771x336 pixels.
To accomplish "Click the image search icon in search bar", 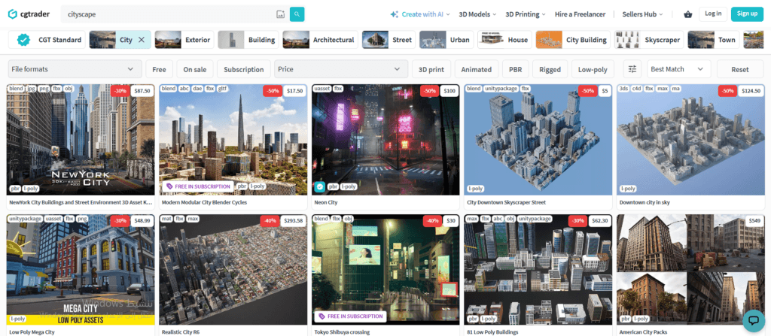I will coord(280,14).
